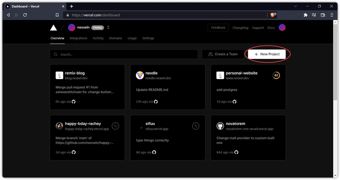Click the remix-blog project icon
The image size is (340, 180).
pyautogui.click(x=59, y=75)
